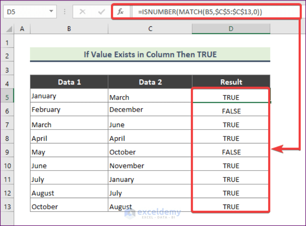Click the Enter checkmark icon in formula bar
The image size is (306, 226).
pyautogui.click(x=101, y=12)
